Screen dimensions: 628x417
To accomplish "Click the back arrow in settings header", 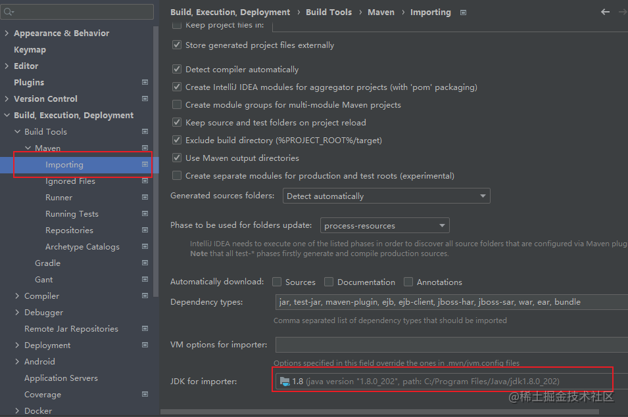I will (605, 12).
